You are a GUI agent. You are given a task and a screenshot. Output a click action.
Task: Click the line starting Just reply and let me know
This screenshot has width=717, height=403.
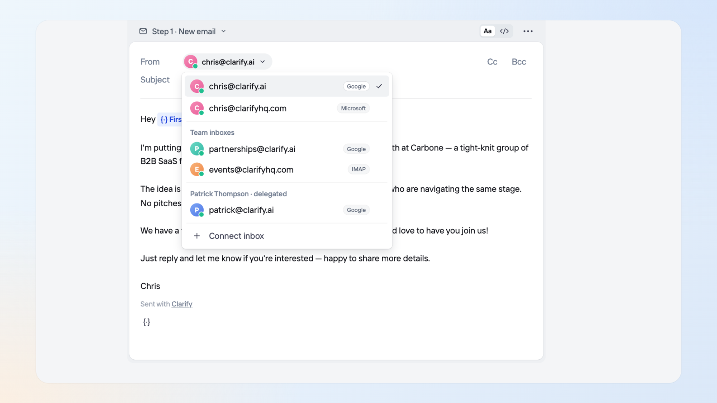285,258
